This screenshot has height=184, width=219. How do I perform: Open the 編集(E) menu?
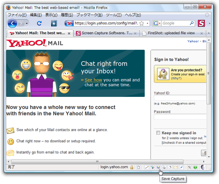tap(36, 15)
